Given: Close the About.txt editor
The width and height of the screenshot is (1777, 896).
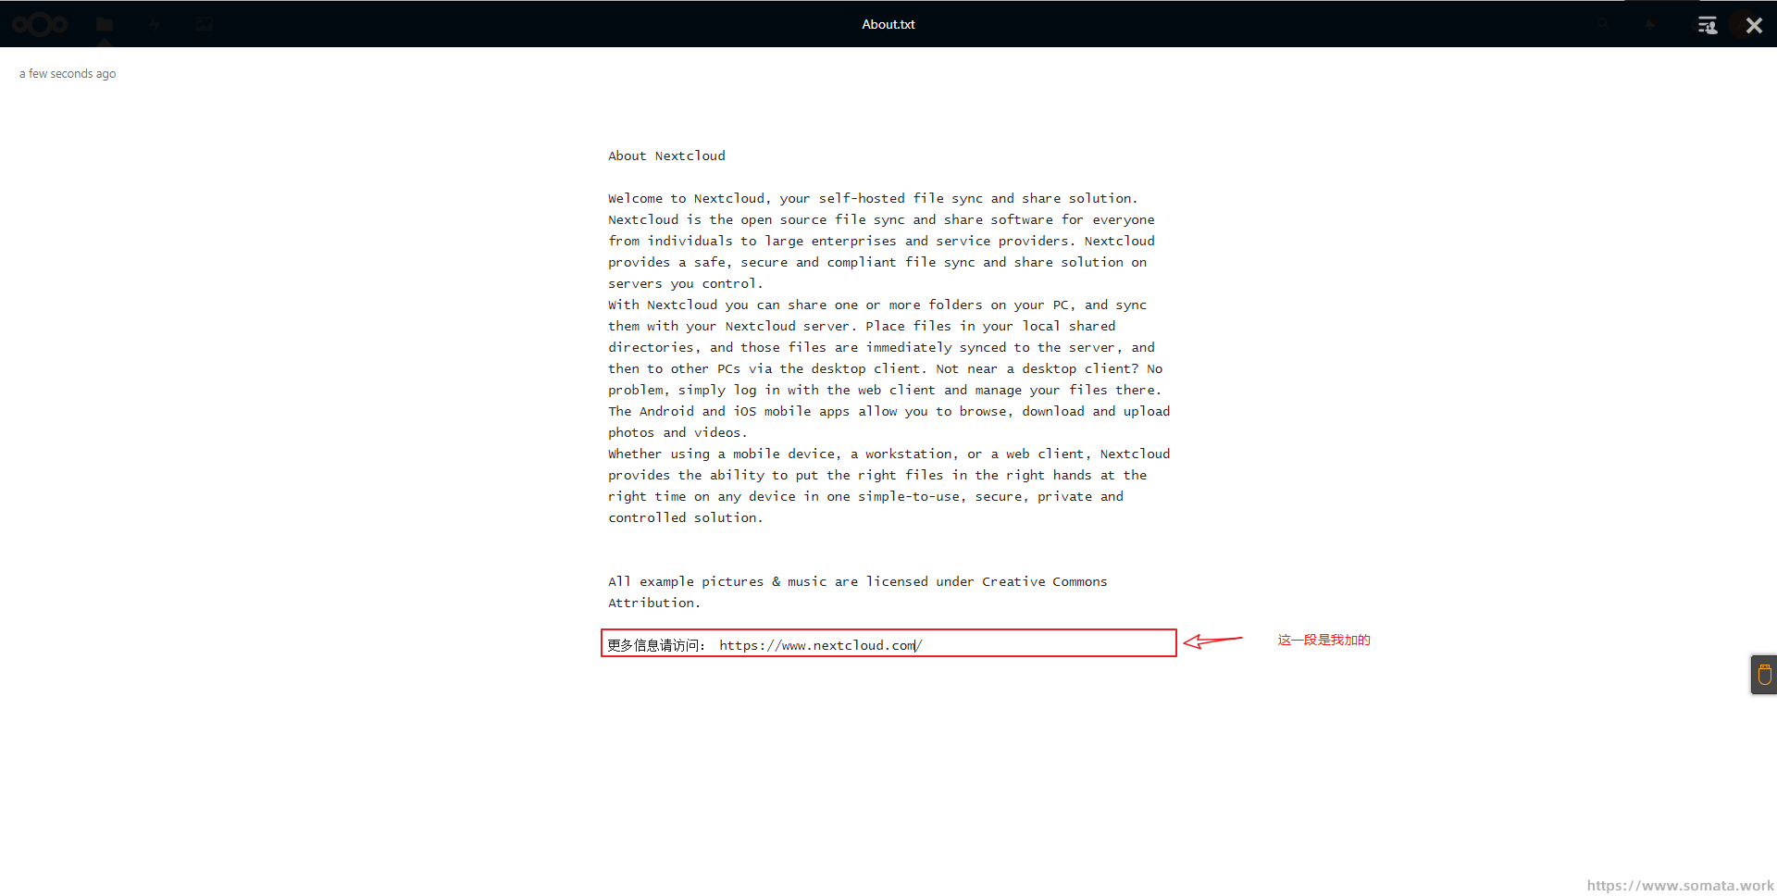Looking at the screenshot, I should pyautogui.click(x=1754, y=25).
